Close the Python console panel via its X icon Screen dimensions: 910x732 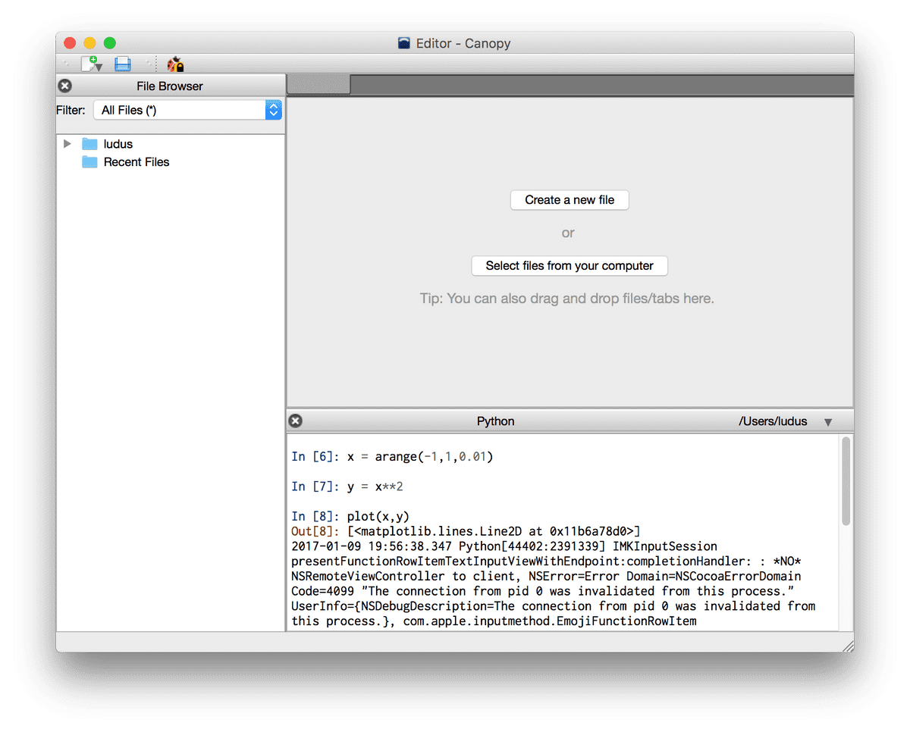point(295,421)
